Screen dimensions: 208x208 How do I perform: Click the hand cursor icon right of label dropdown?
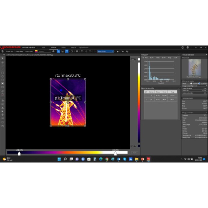coord(117,51)
